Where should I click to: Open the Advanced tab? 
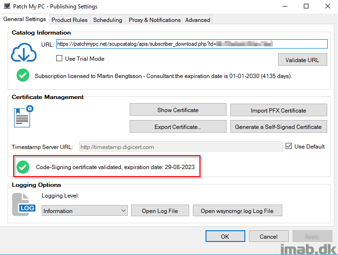click(x=198, y=20)
